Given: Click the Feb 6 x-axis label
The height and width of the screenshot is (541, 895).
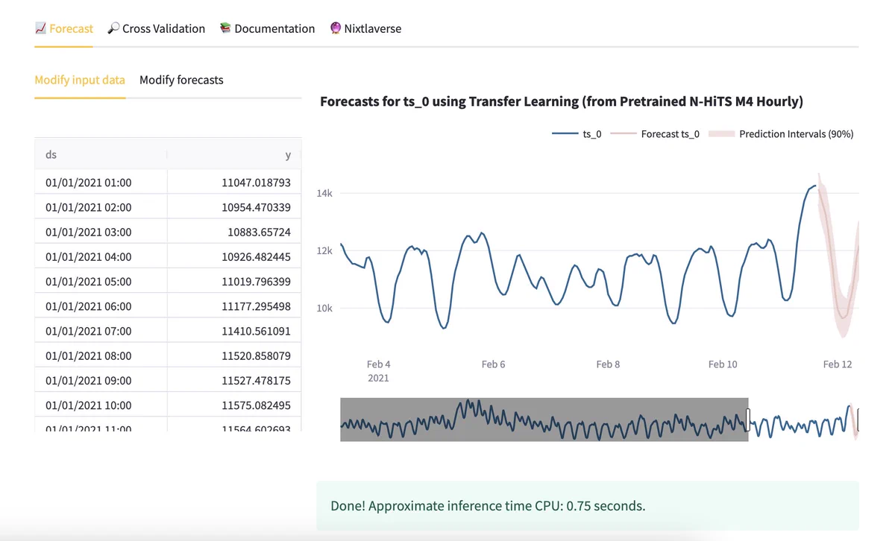Looking at the screenshot, I should (x=493, y=364).
